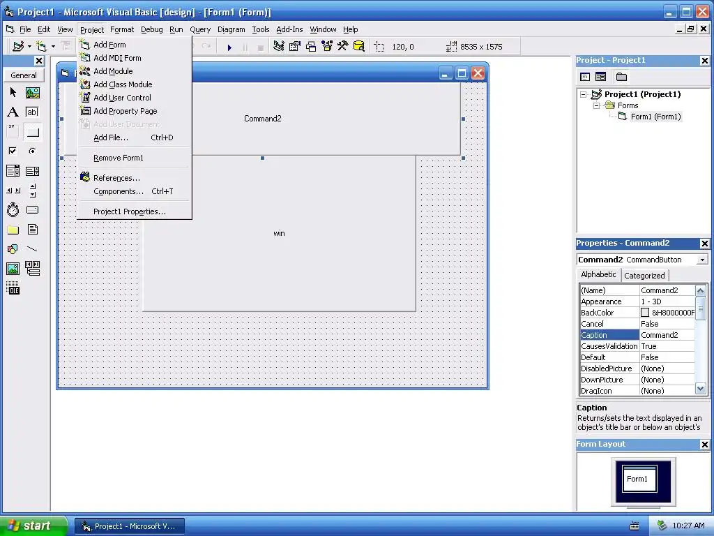The height and width of the screenshot is (536, 714).
Task: Toggle Folders in Project explorer
Action: coord(621,77)
